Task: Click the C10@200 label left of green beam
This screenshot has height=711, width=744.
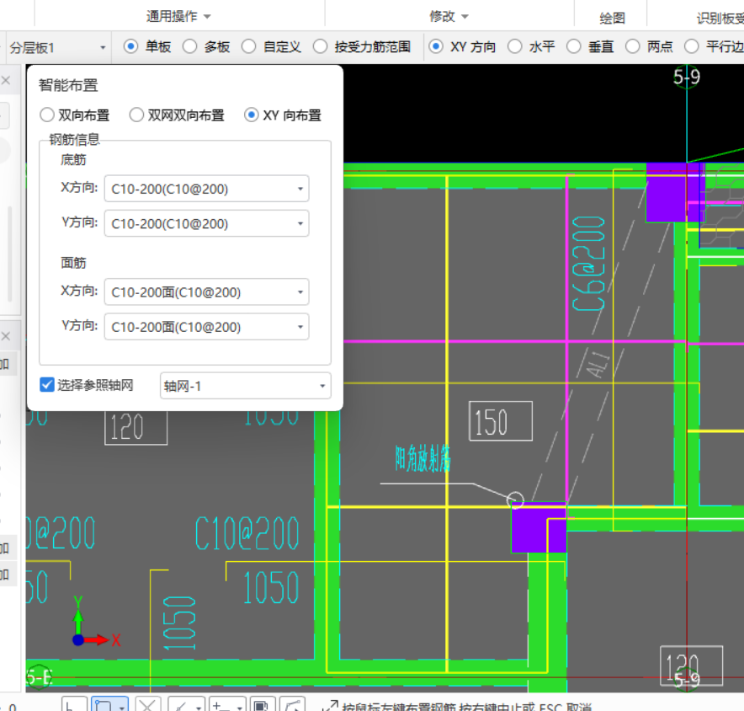Action: tap(247, 533)
